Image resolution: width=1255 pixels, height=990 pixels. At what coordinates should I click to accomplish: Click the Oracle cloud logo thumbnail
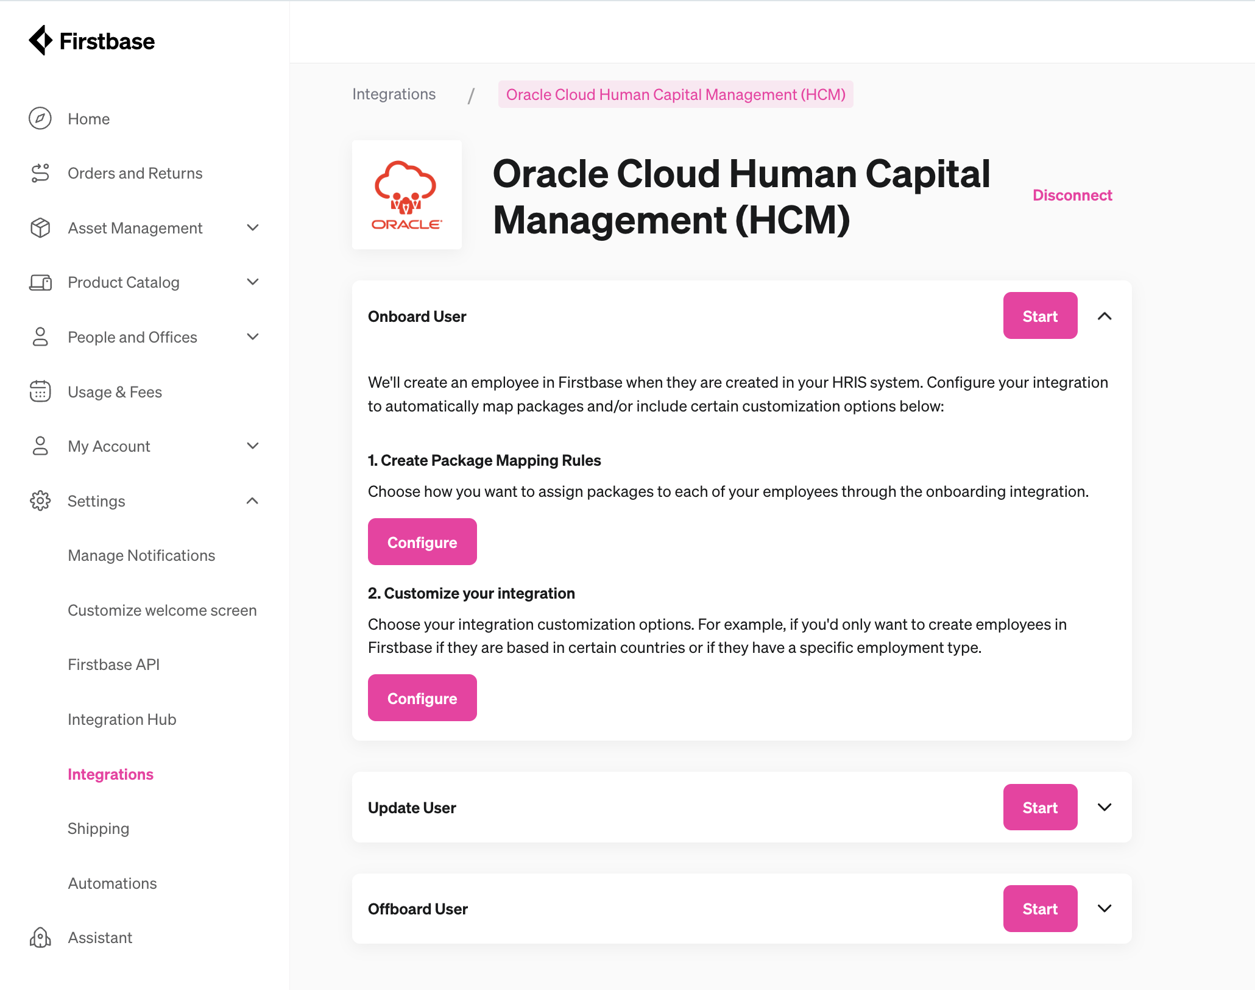[x=407, y=194]
